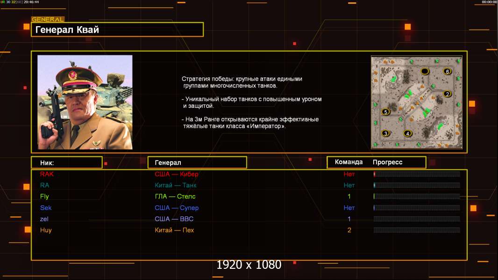The image size is (498, 280).
Task: Click "США — ВВС" general entry
Action: [174, 219]
